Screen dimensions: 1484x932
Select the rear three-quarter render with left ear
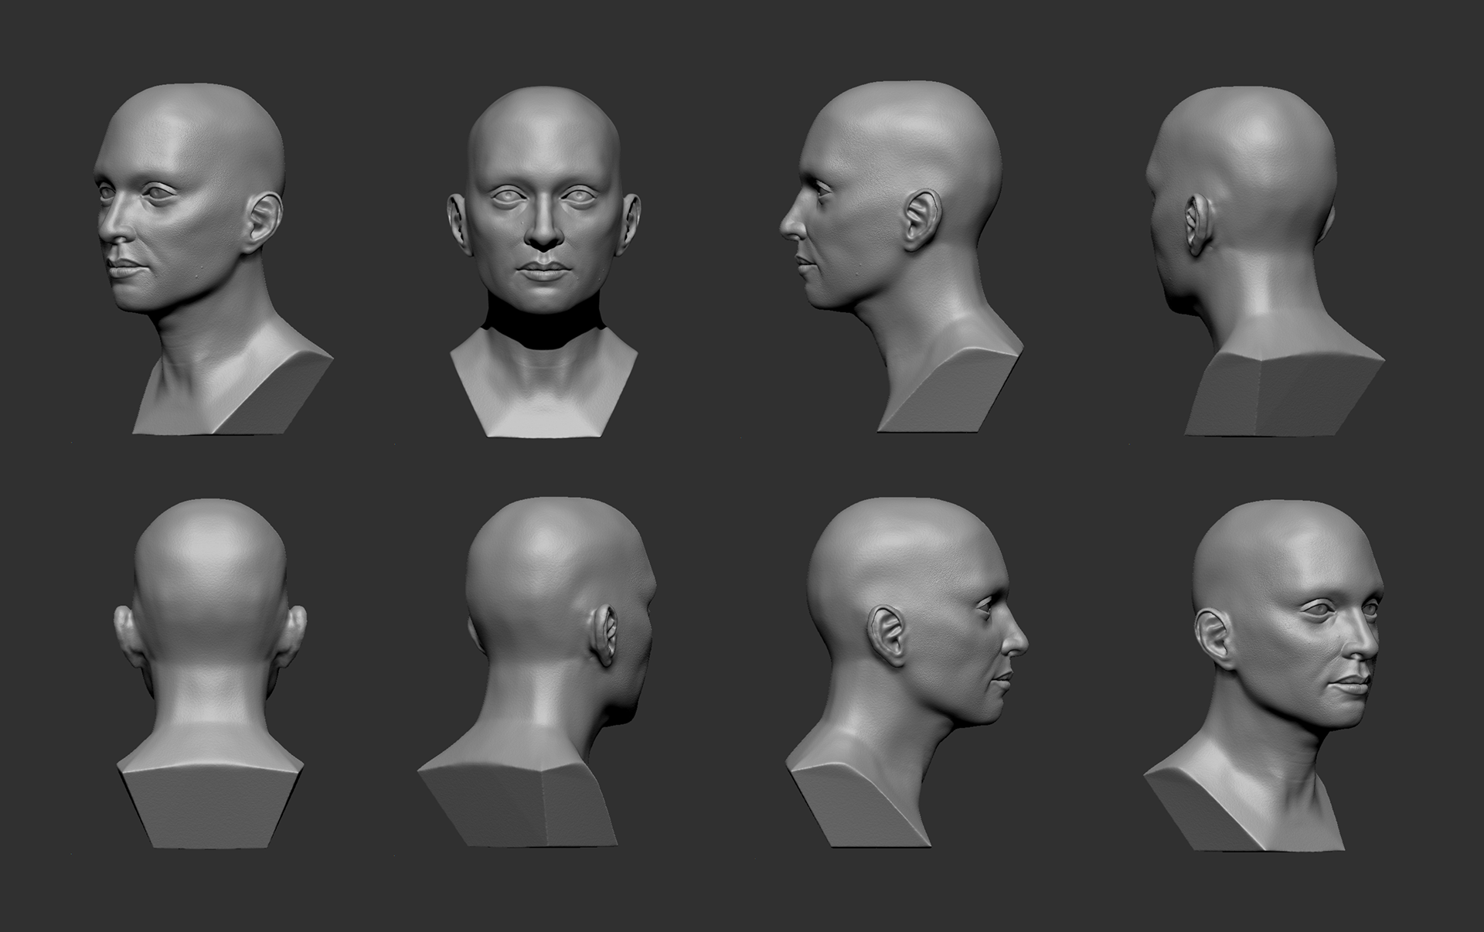coord(1264,260)
